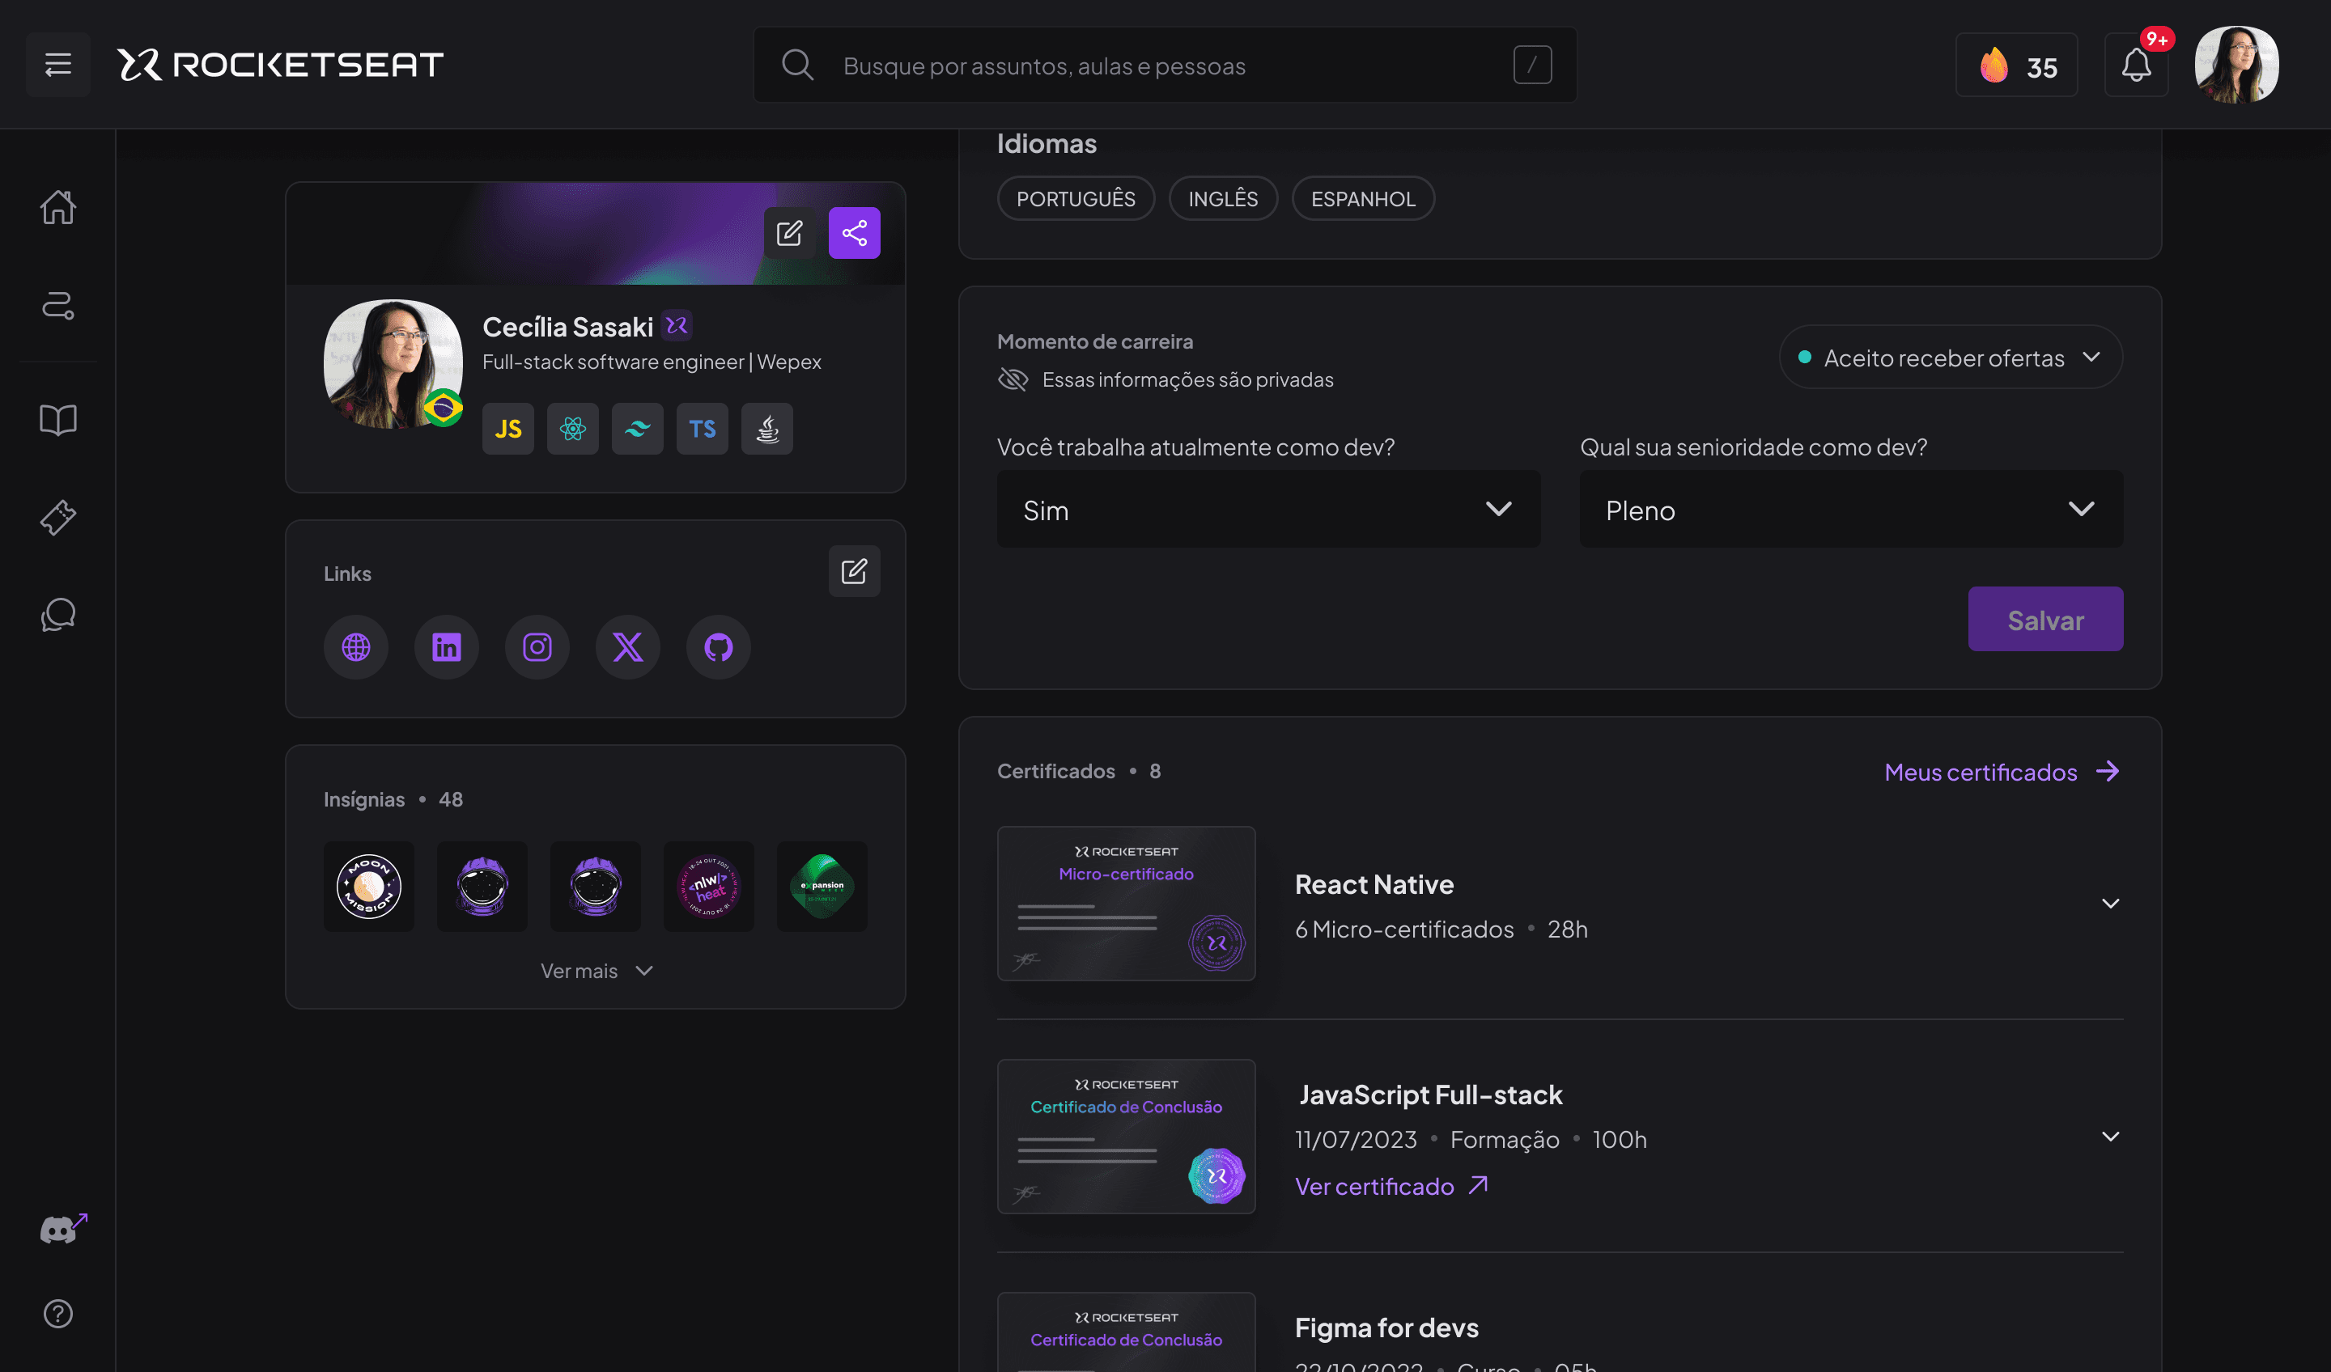Open the hamburger menu button
Image resolution: width=2331 pixels, height=1372 pixels.
(x=57, y=65)
